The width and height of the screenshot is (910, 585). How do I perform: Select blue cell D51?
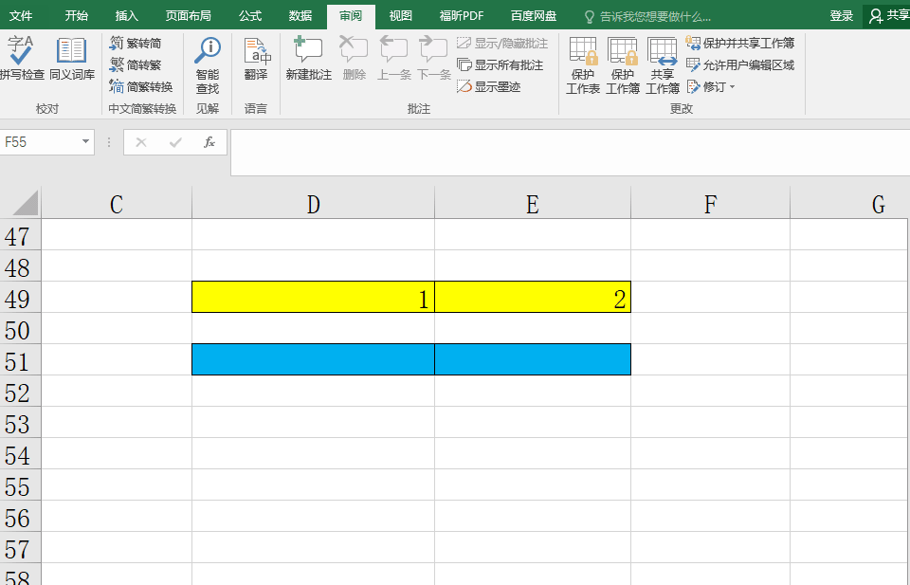pyautogui.click(x=314, y=360)
